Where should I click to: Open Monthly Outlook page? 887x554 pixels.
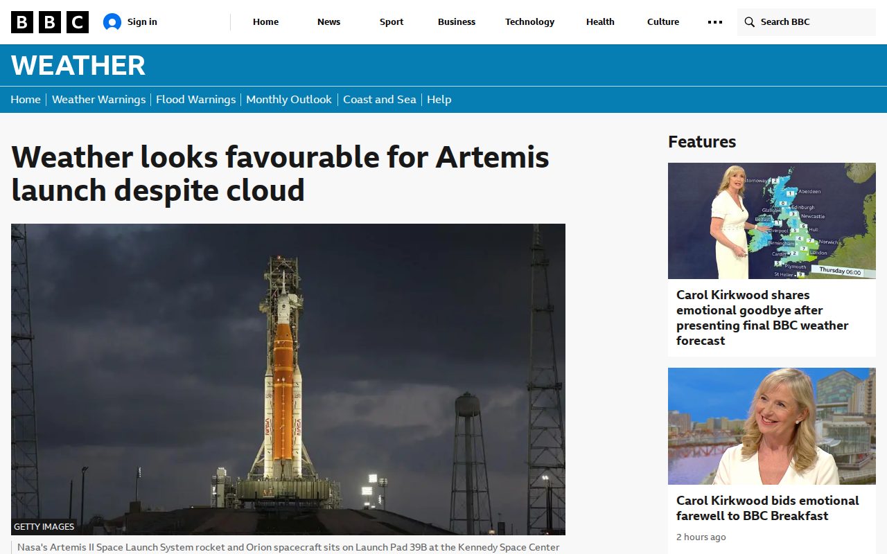click(x=289, y=100)
